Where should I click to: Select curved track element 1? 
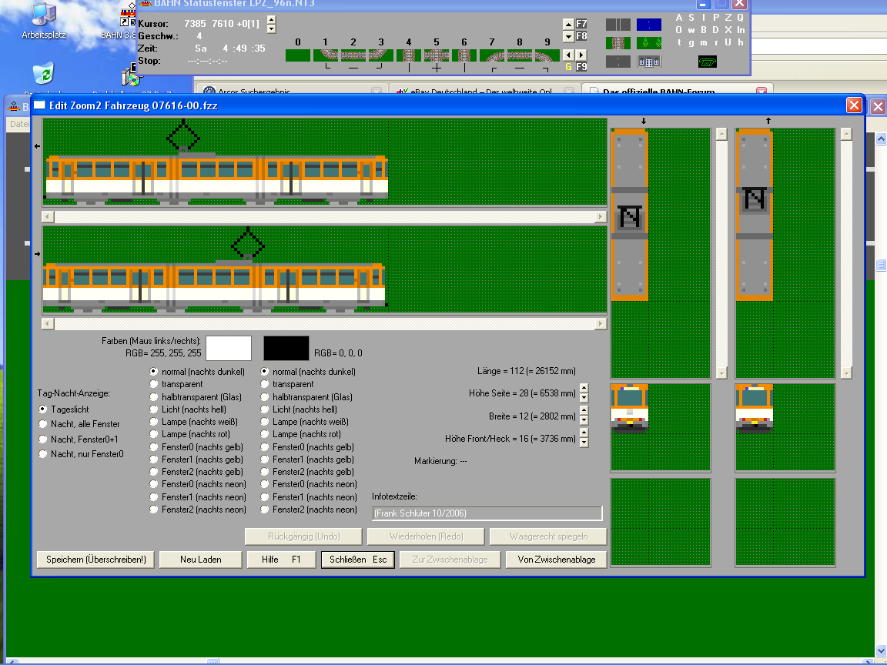(x=326, y=55)
